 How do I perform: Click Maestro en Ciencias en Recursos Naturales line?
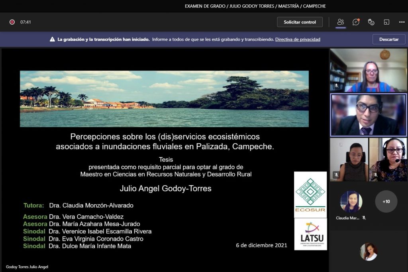click(x=166, y=174)
